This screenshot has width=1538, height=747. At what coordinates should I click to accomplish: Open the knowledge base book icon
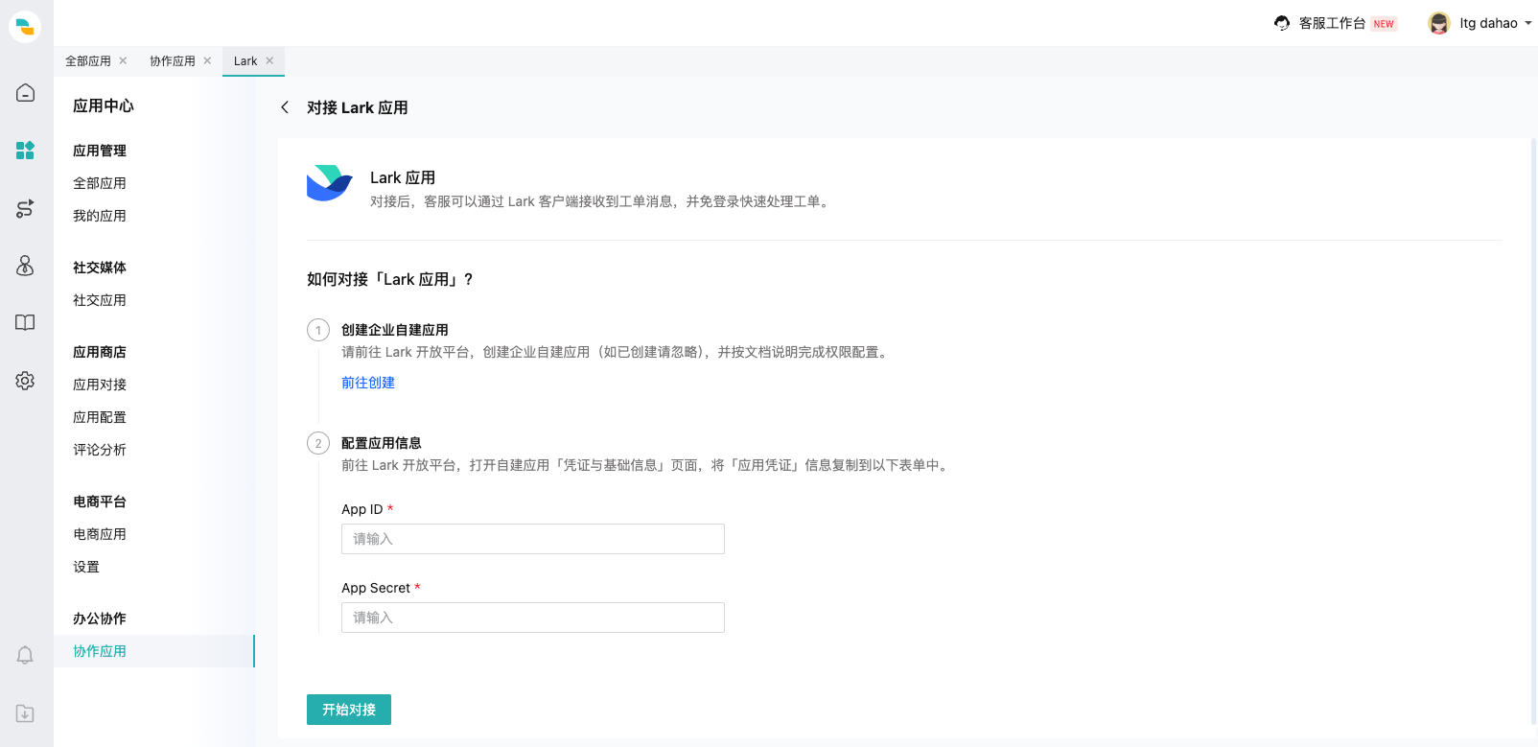[x=25, y=323]
